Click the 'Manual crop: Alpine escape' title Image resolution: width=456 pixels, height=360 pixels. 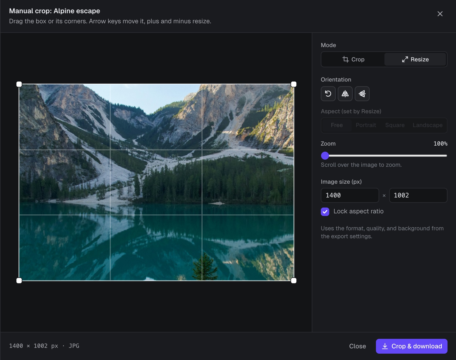[55, 11]
